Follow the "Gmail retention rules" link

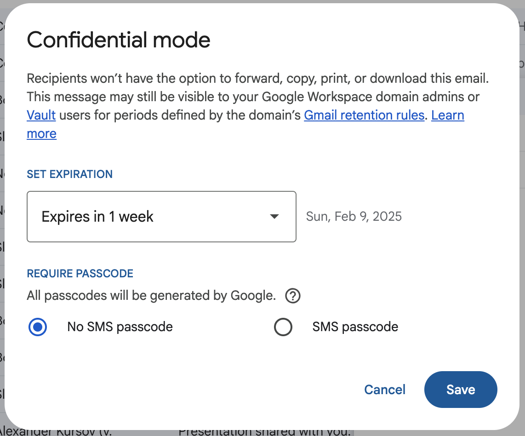[x=364, y=115]
